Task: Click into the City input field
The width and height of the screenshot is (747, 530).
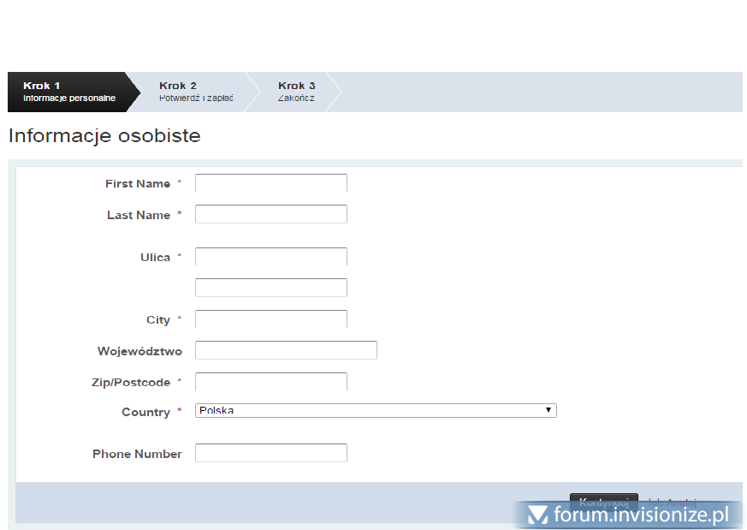Action: pos(270,319)
